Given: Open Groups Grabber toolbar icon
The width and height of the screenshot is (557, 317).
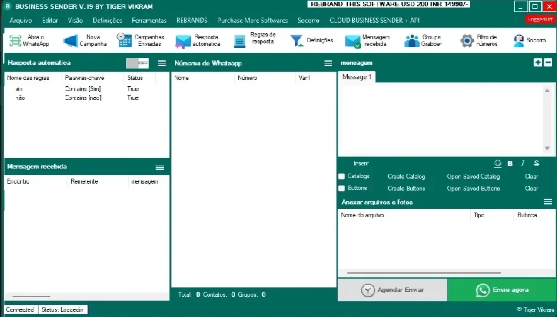Looking at the screenshot, I should click(411, 41).
